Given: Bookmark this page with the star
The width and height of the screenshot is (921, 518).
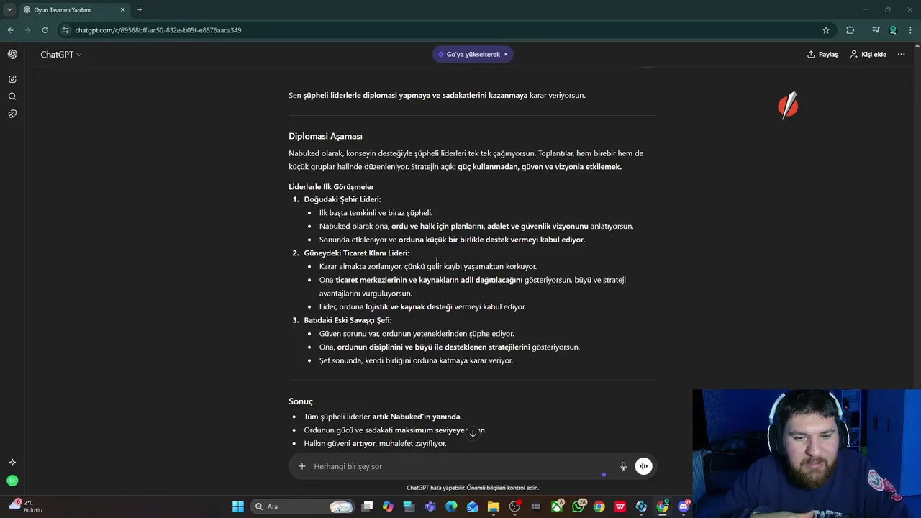Looking at the screenshot, I should point(826,30).
